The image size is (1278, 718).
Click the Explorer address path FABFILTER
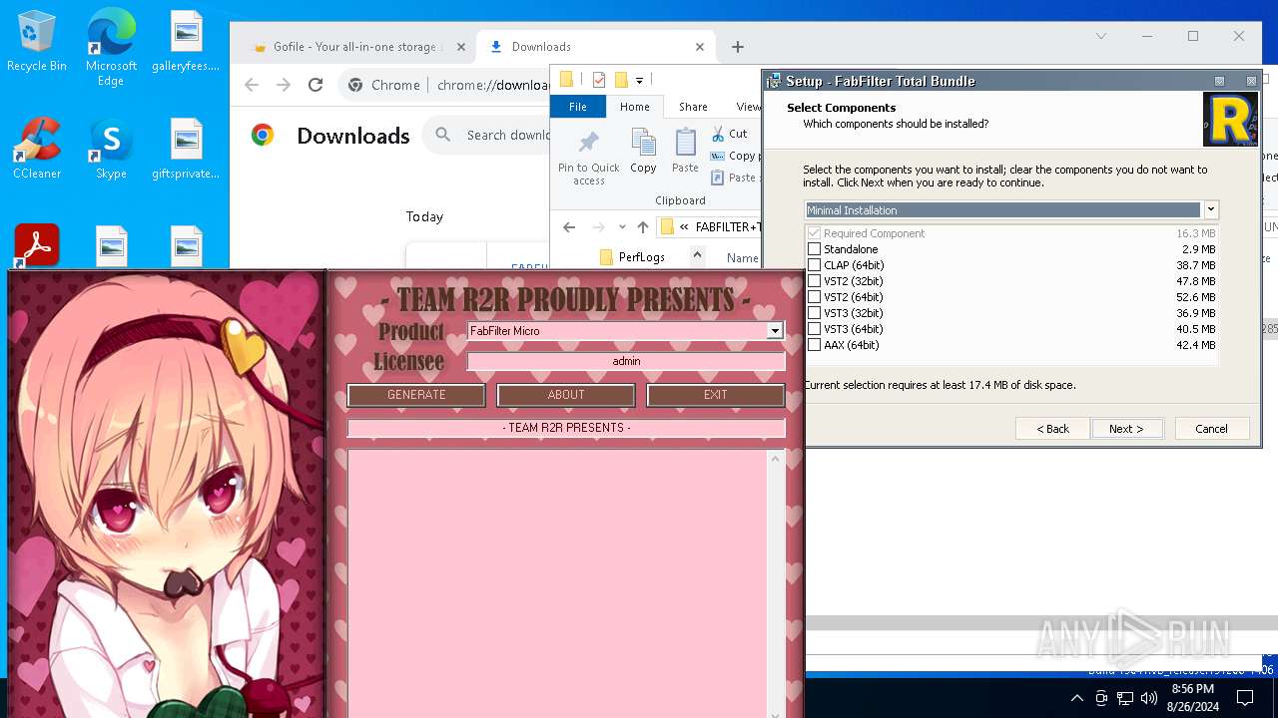tap(728, 227)
